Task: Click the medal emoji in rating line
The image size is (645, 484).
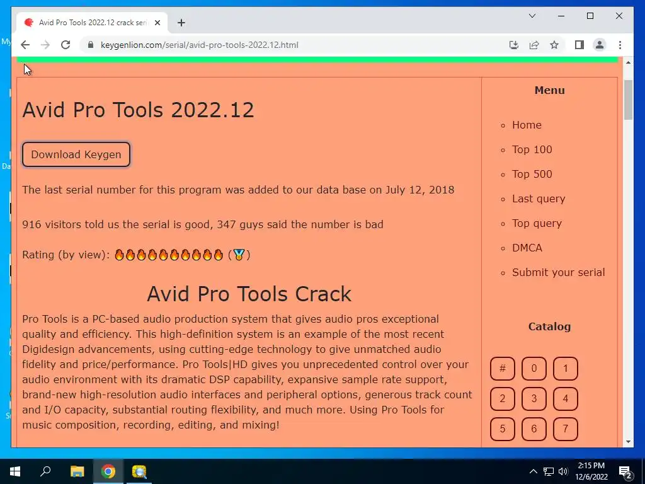Action: 239,255
